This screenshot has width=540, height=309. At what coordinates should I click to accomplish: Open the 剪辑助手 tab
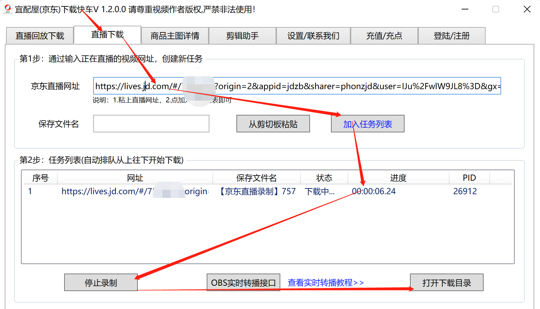pos(242,36)
